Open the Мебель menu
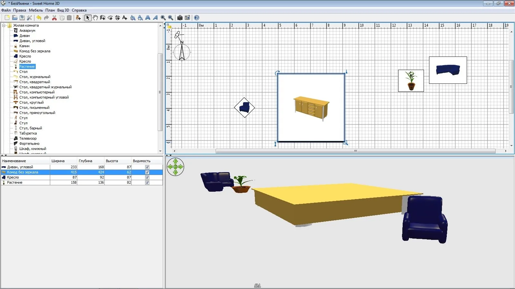This screenshot has height=289, width=515. (36, 10)
